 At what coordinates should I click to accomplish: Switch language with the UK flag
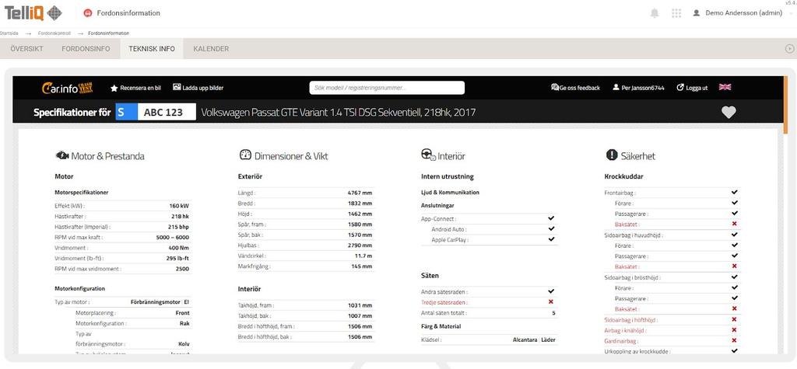pos(725,87)
